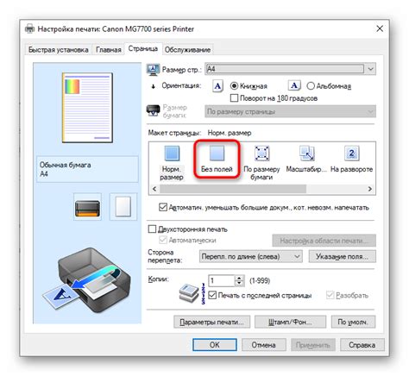Toggle Автоматич. уменьшать большие докум. checkbox

coord(163,207)
